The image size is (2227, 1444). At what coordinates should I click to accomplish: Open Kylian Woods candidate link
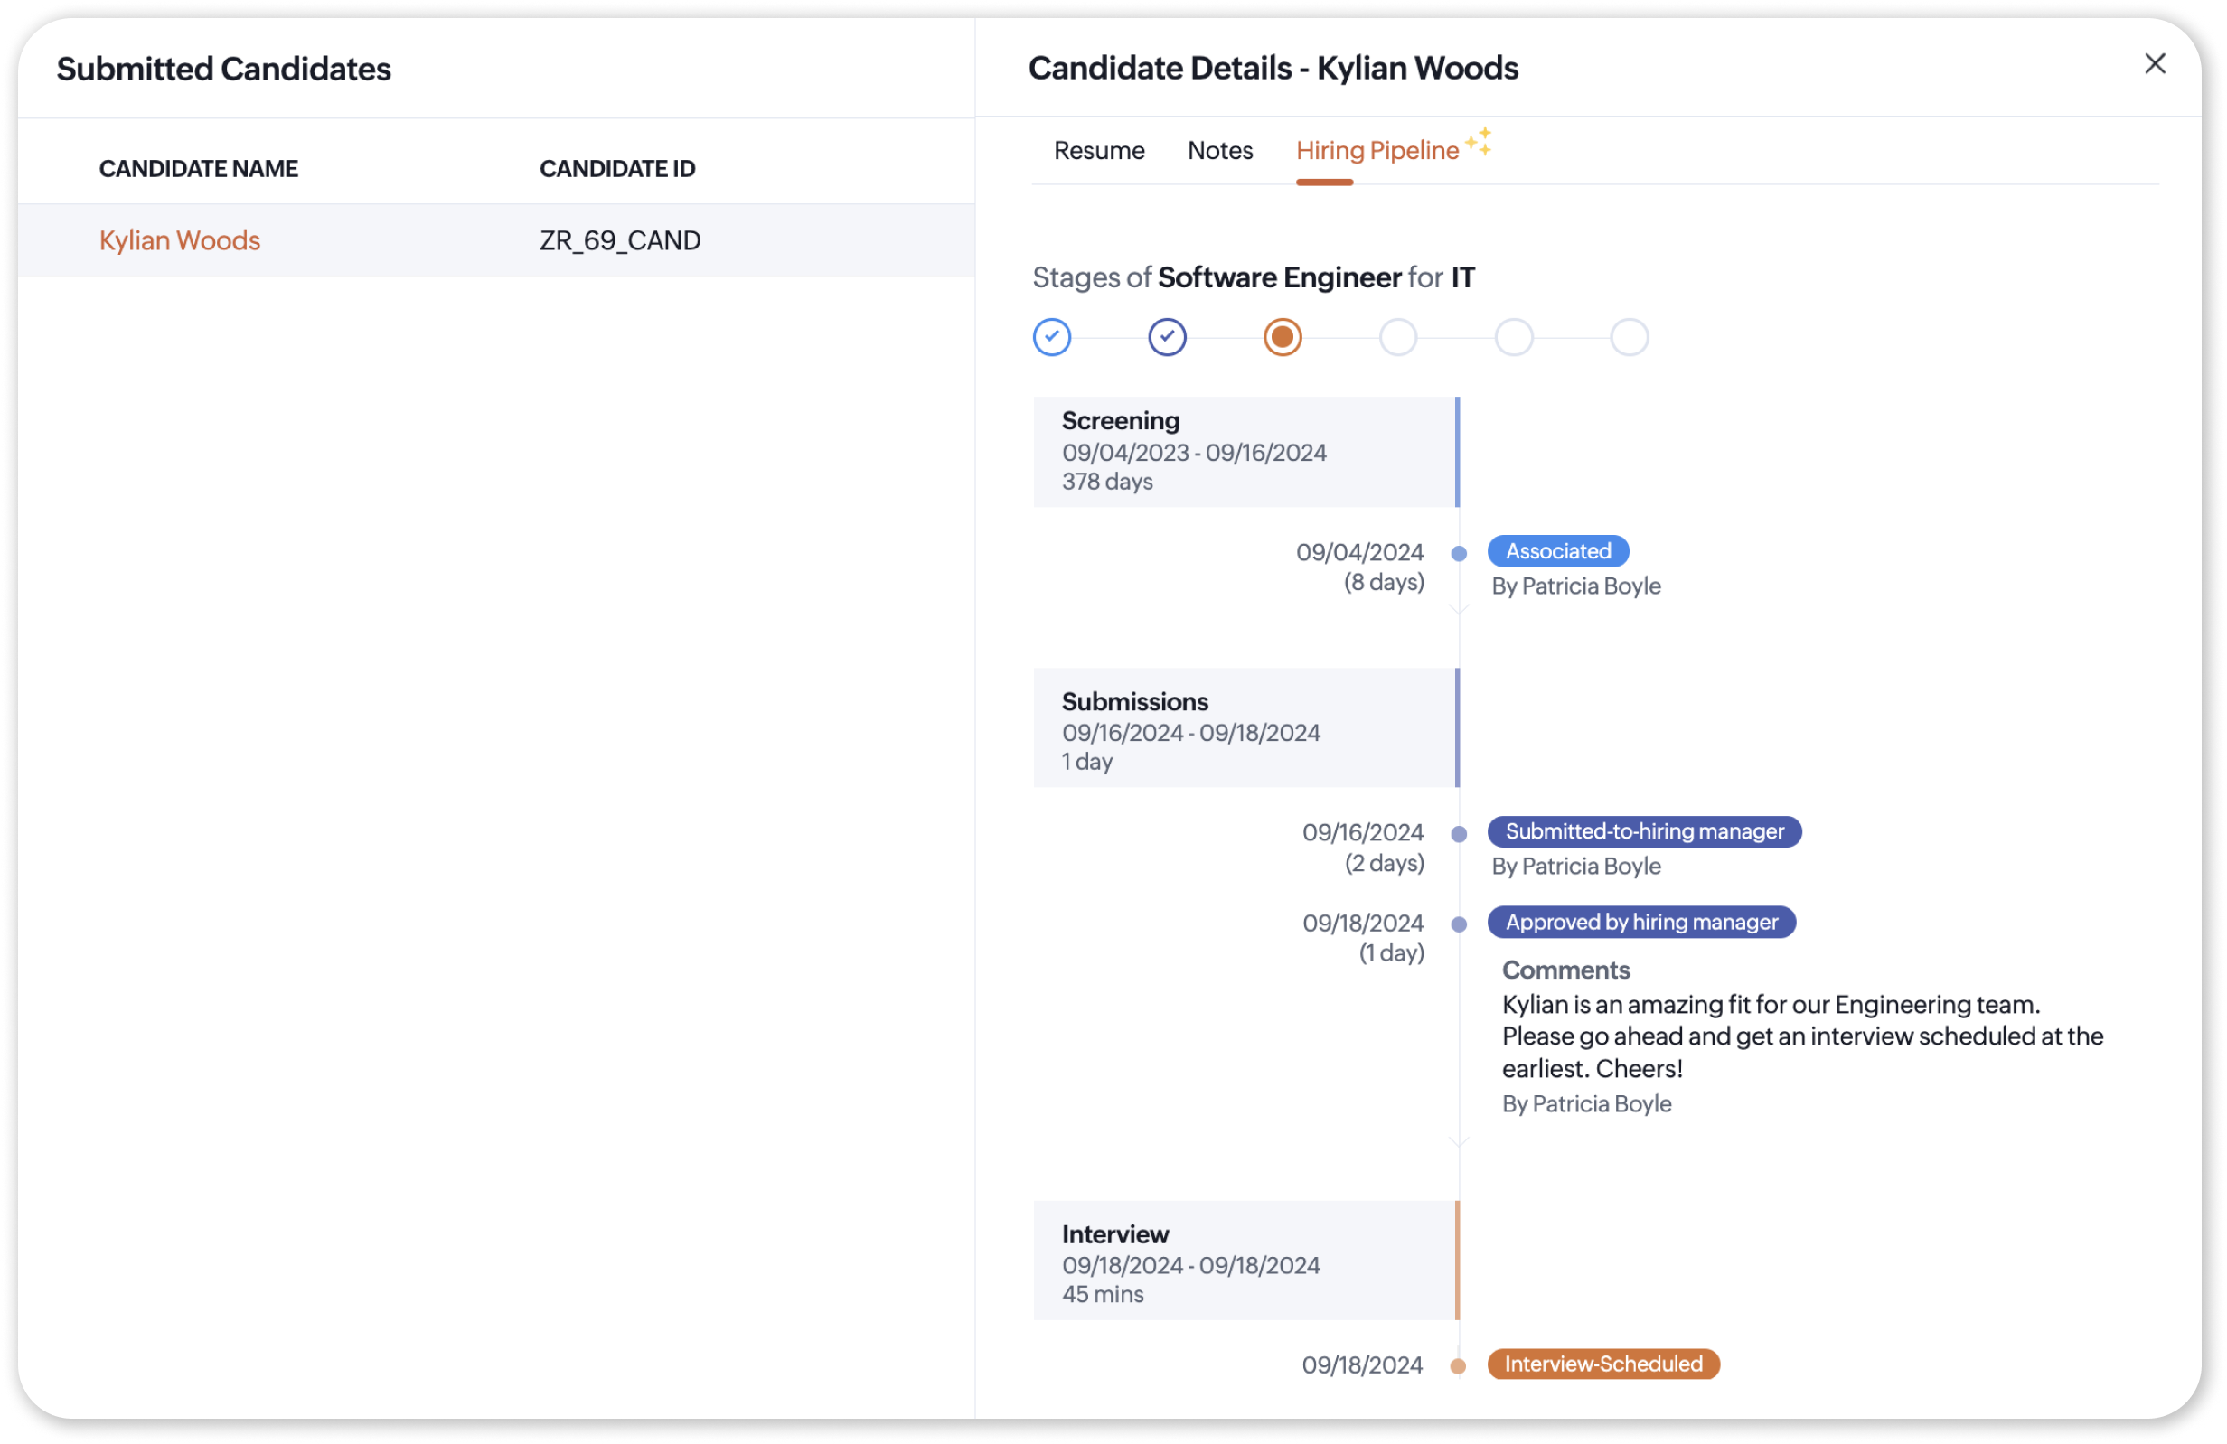[x=180, y=240]
